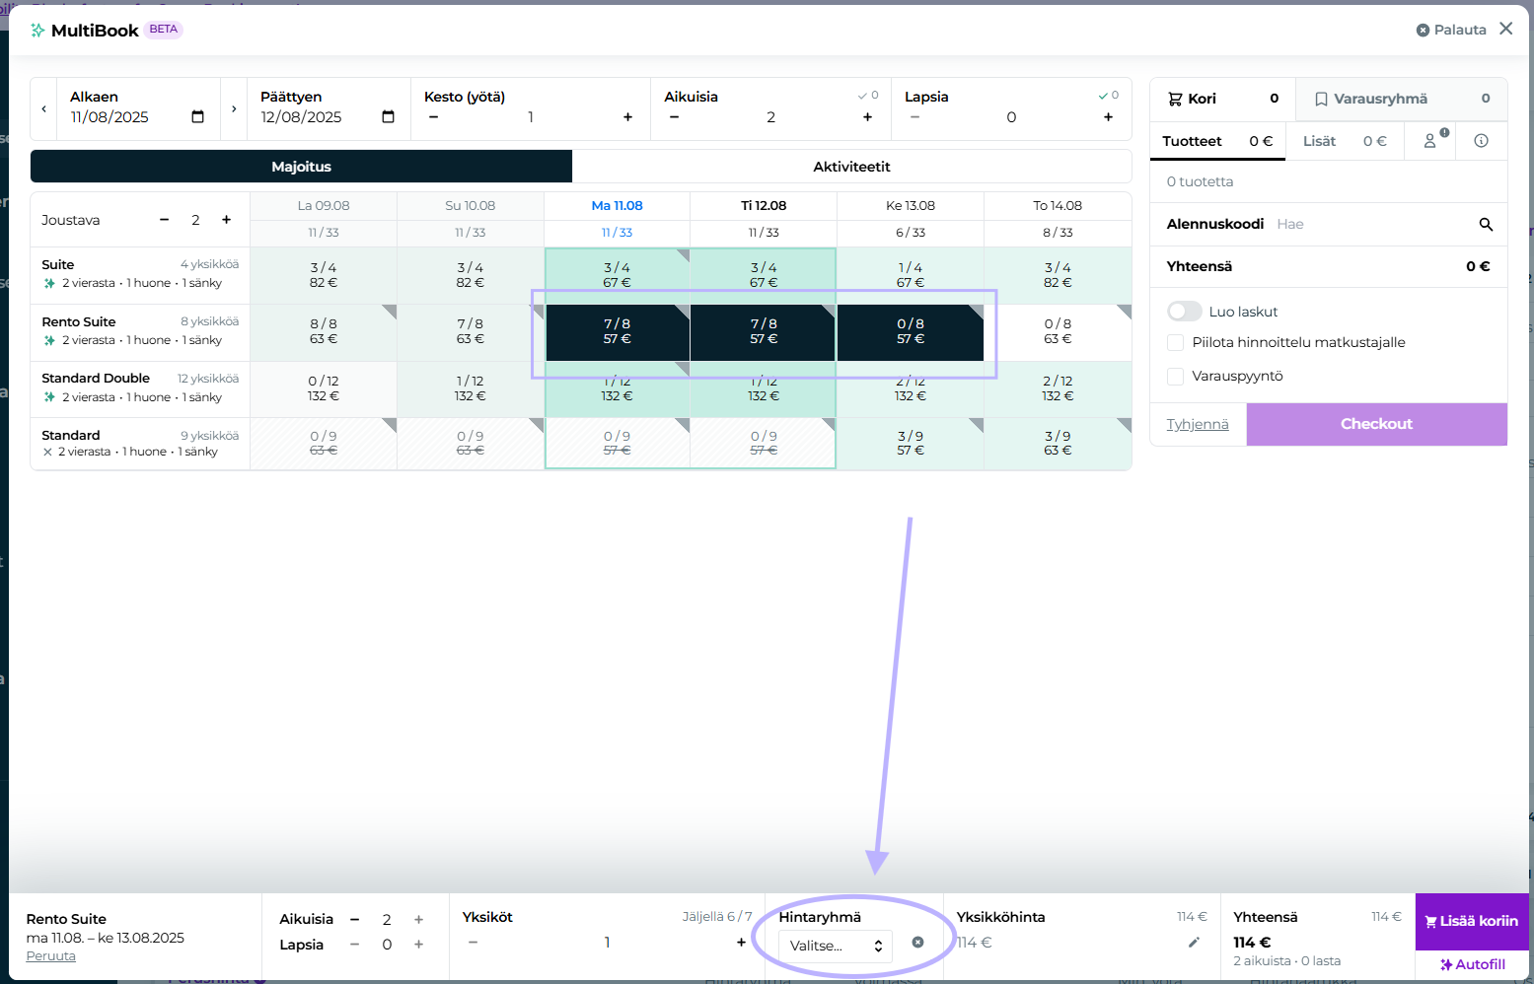Viewport: 1534px width, 984px height.
Task: Open the guest info person icon tab
Action: tap(1430, 141)
